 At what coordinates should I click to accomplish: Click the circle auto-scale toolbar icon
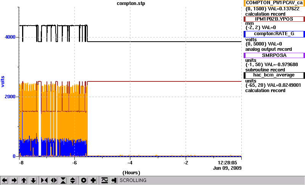(x=83, y=180)
